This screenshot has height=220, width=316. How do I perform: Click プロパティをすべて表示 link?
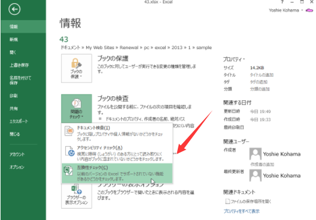click(241, 211)
